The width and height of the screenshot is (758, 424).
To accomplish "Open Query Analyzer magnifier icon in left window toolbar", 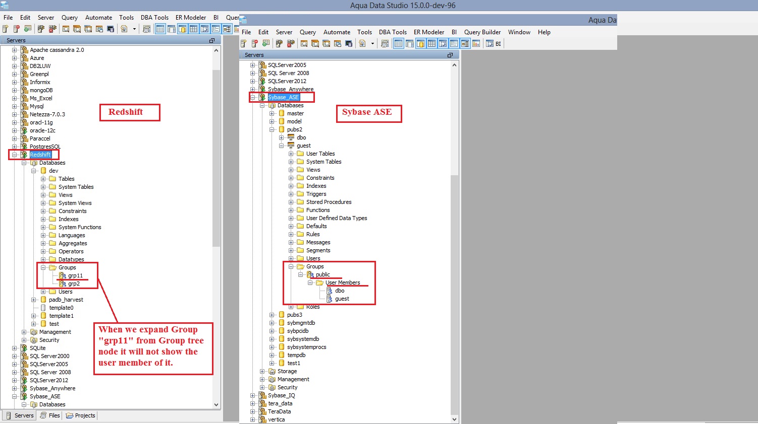I will coord(66,29).
